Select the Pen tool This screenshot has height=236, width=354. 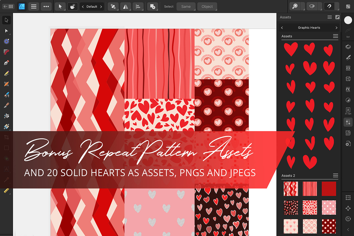point(6,63)
